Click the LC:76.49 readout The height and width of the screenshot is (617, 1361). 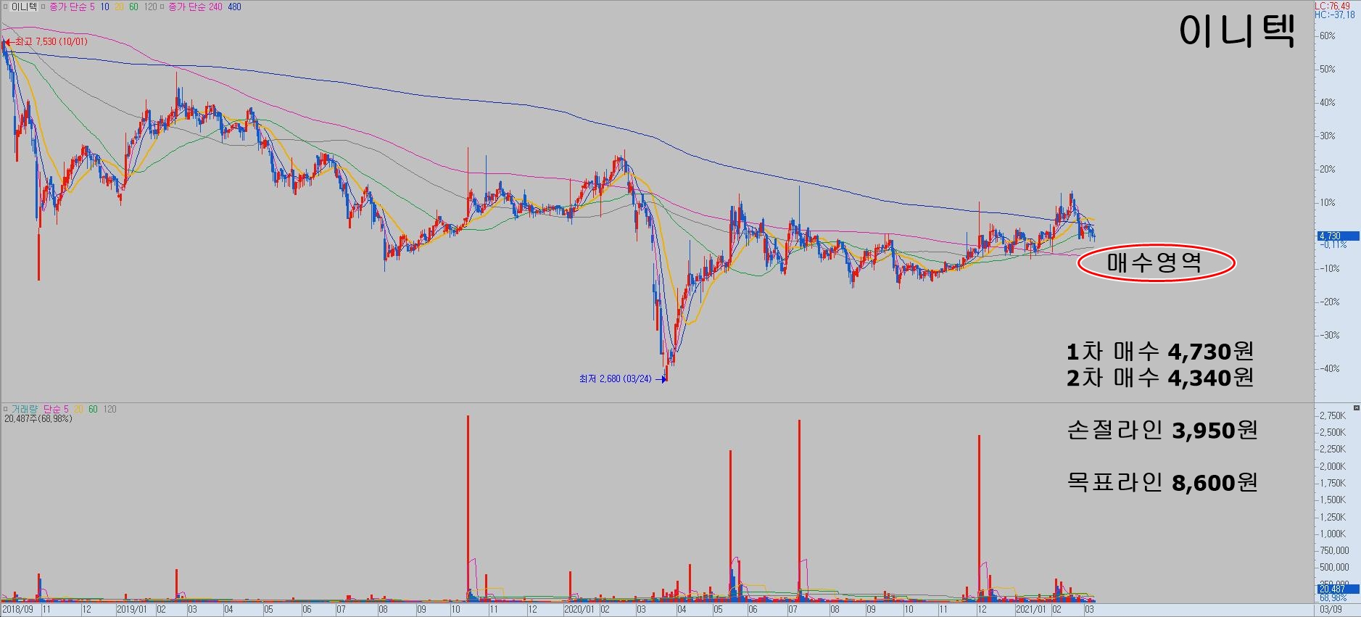coord(1333,6)
